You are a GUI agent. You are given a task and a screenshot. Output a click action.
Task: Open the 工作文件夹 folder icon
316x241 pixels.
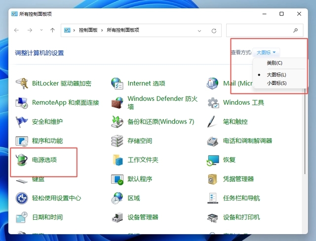pyautogui.click(x=118, y=160)
